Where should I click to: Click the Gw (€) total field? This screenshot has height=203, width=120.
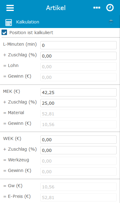pyautogui.click(x=79, y=187)
